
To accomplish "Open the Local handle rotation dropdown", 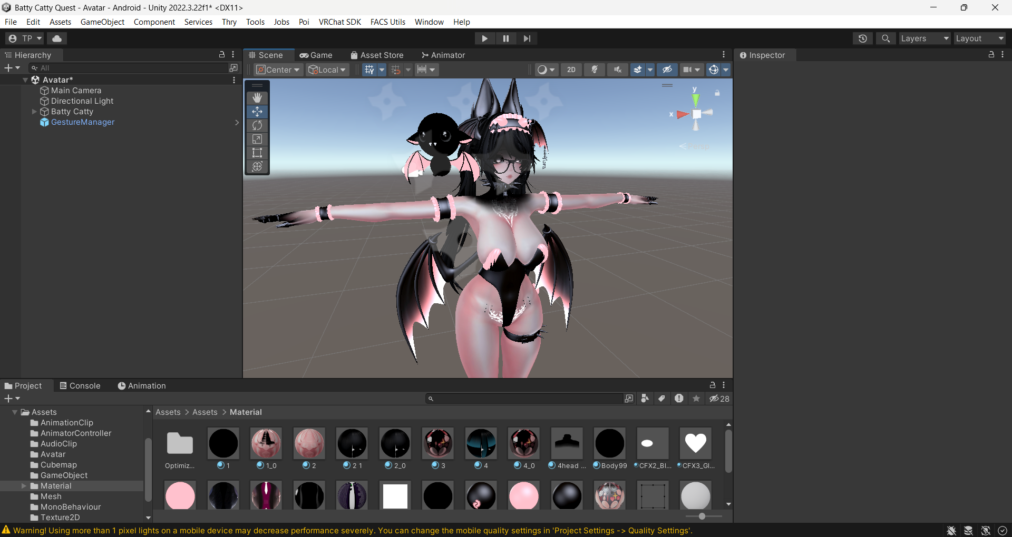I will [327, 69].
